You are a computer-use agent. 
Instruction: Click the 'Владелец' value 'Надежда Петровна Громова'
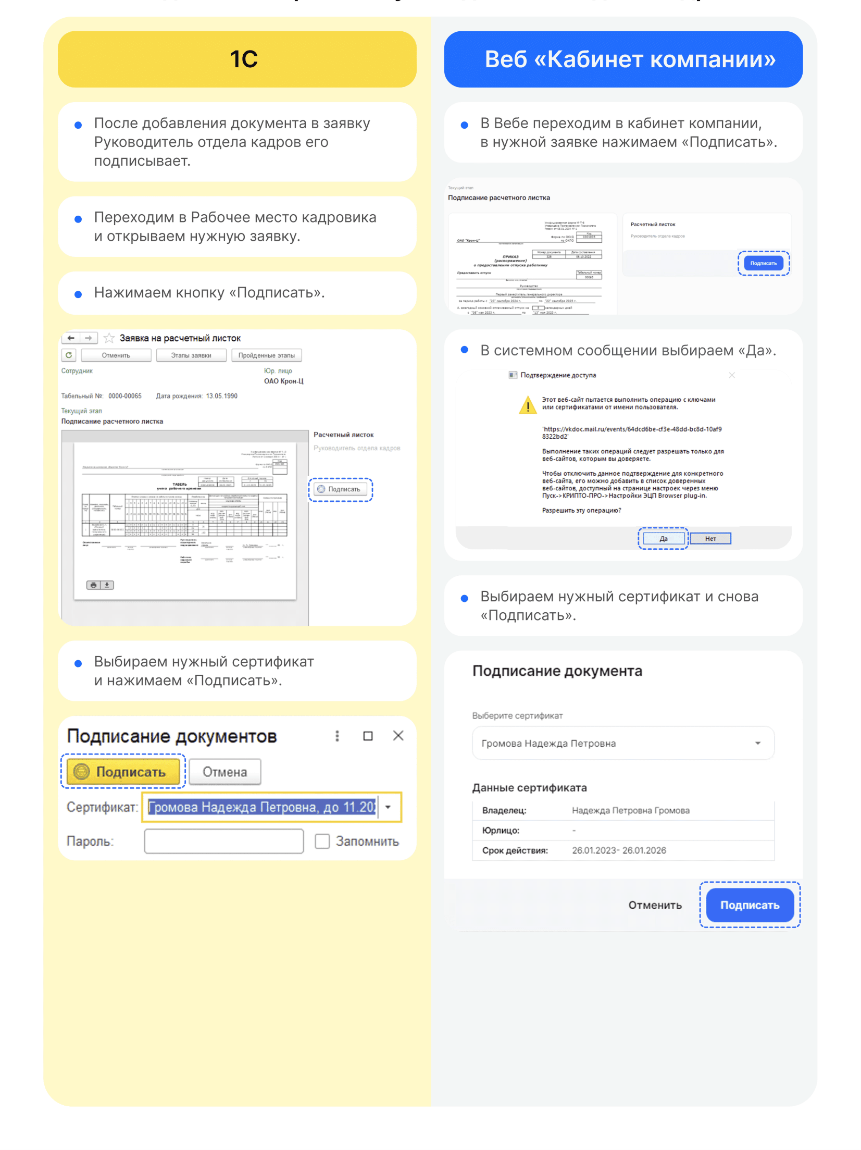coord(630,810)
